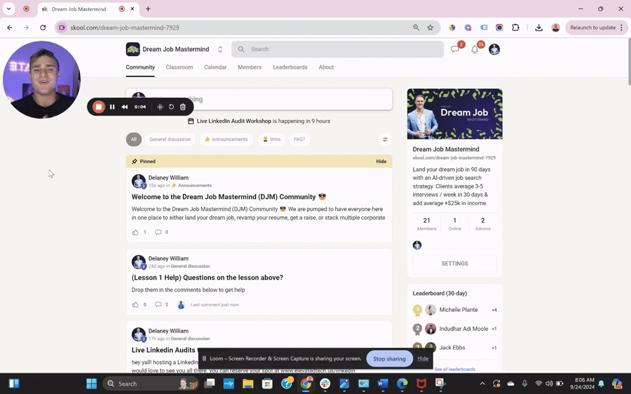This screenshot has width=631, height=394.
Task: Like the Lesson 1 Help post
Action: click(x=135, y=304)
